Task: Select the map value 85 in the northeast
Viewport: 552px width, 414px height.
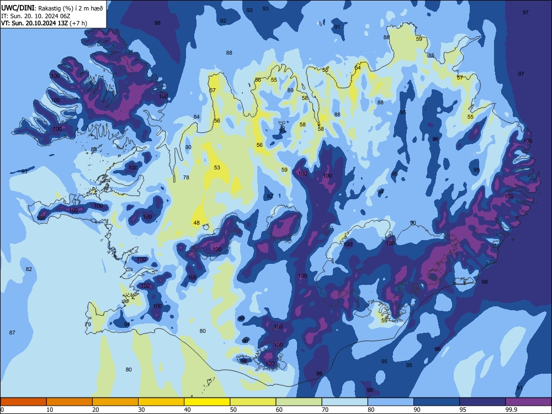Action: (431, 56)
